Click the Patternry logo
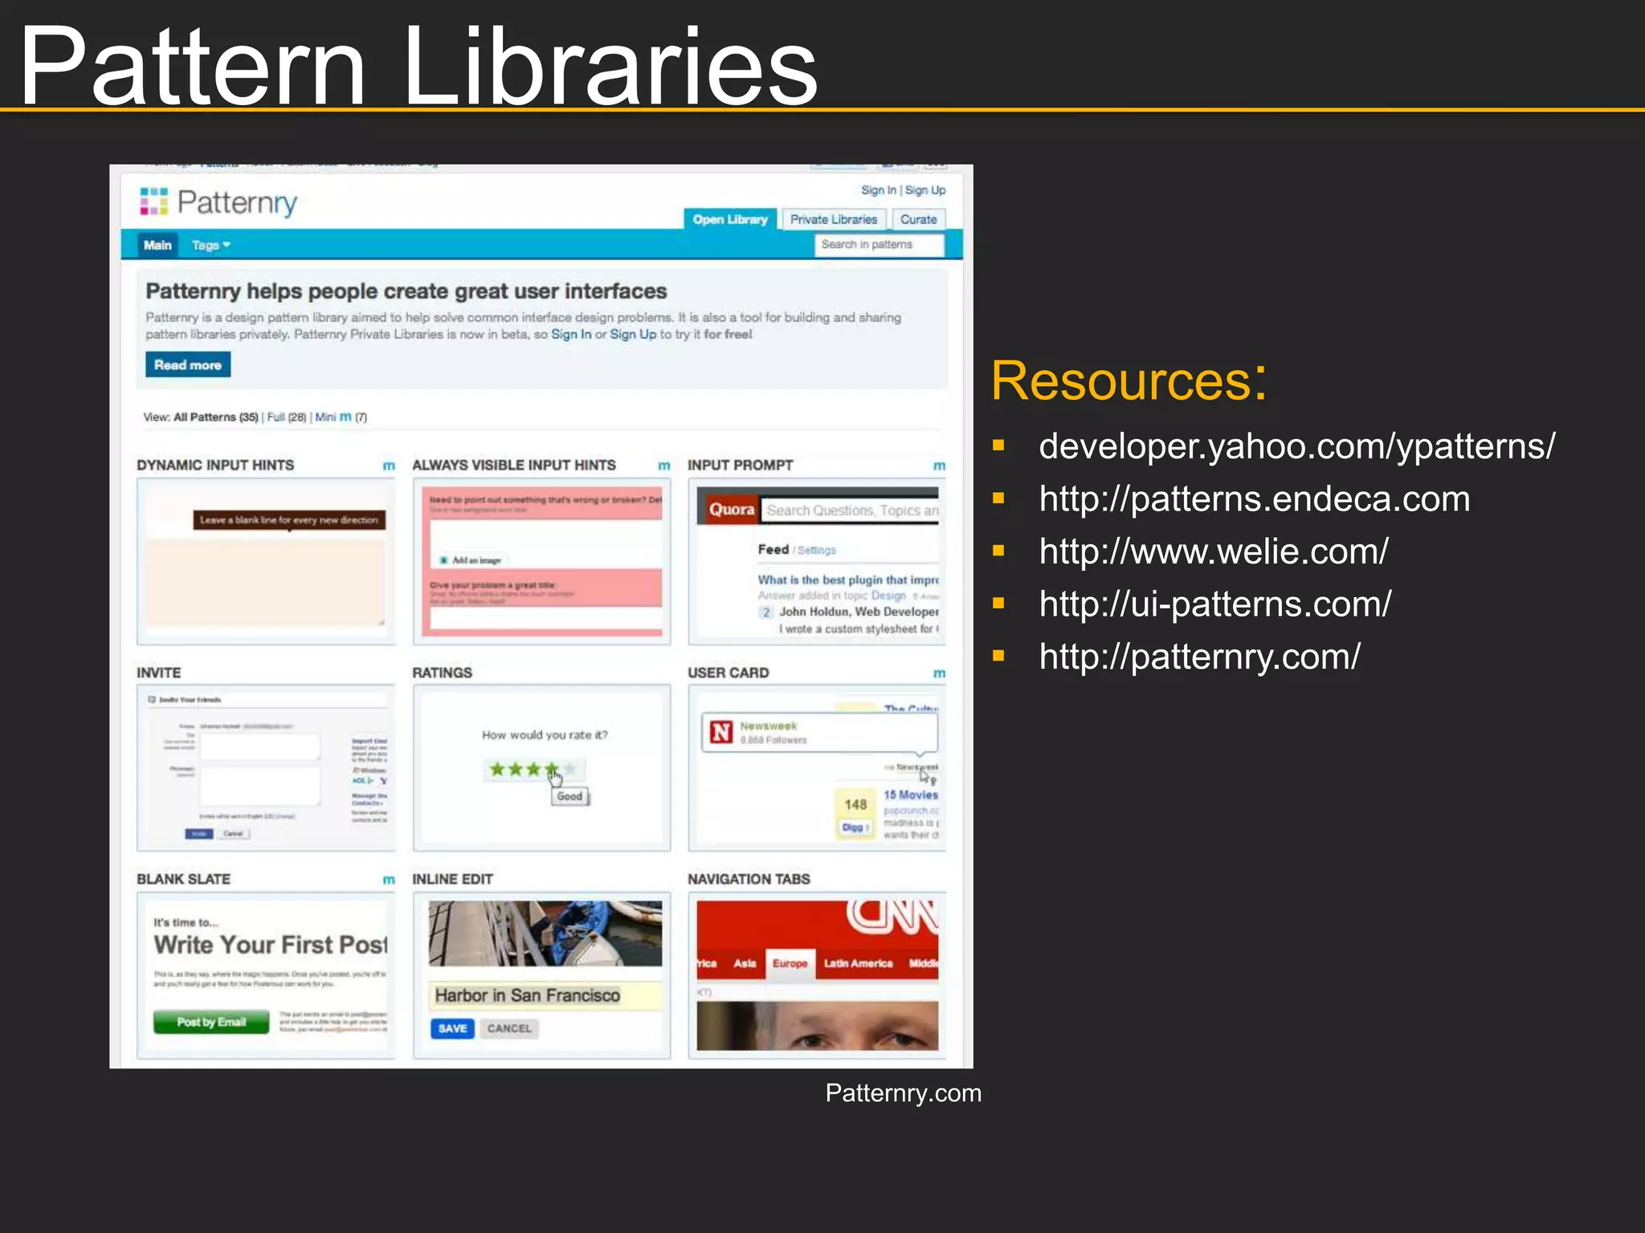 tap(218, 202)
